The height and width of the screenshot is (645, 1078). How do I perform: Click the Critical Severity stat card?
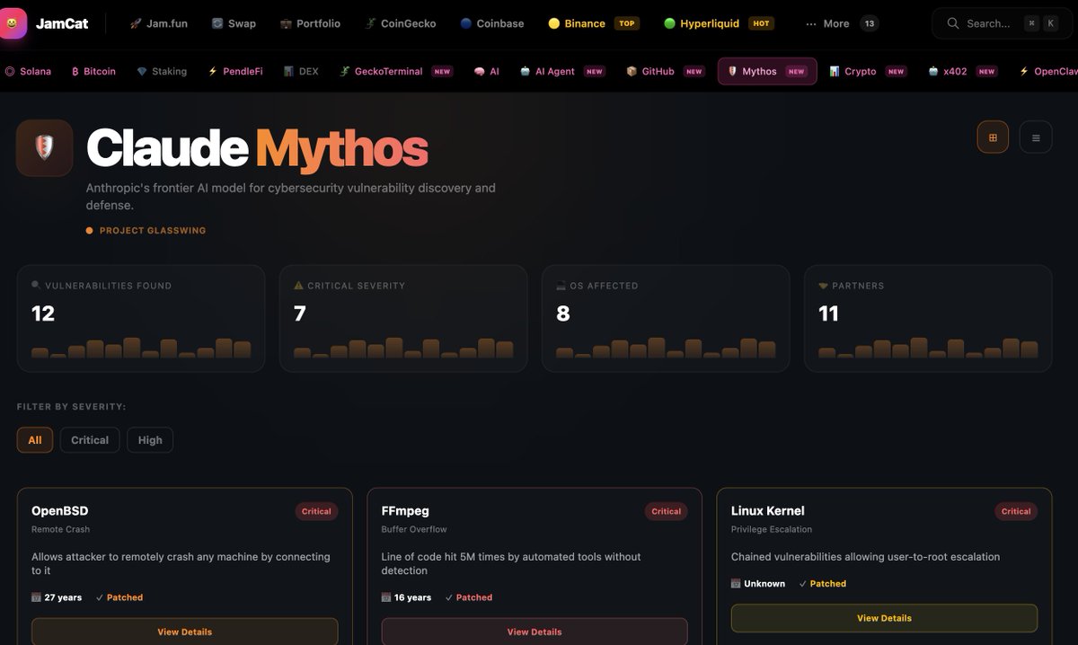(x=403, y=318)
